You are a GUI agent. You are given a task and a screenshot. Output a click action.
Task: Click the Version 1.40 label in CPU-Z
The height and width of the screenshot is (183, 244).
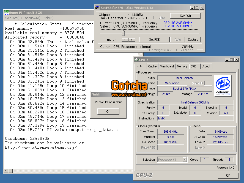(x=226, y=167)
